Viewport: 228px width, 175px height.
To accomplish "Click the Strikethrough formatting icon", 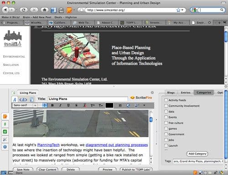I will click(76, 105).
